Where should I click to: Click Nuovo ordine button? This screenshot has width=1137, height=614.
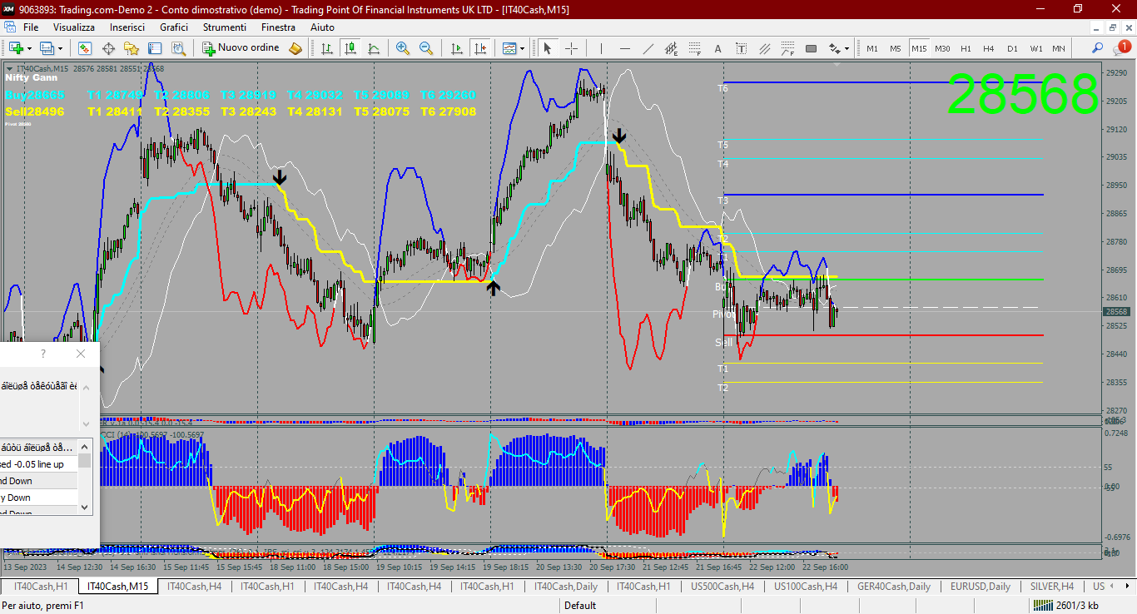click(x=241, y=48)
